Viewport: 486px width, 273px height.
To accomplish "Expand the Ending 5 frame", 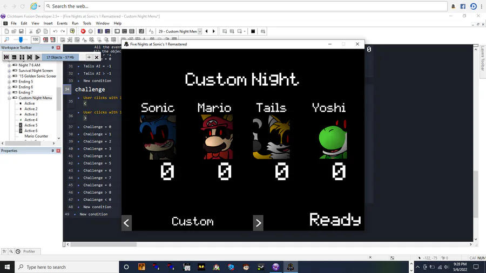I will (9, 81).
